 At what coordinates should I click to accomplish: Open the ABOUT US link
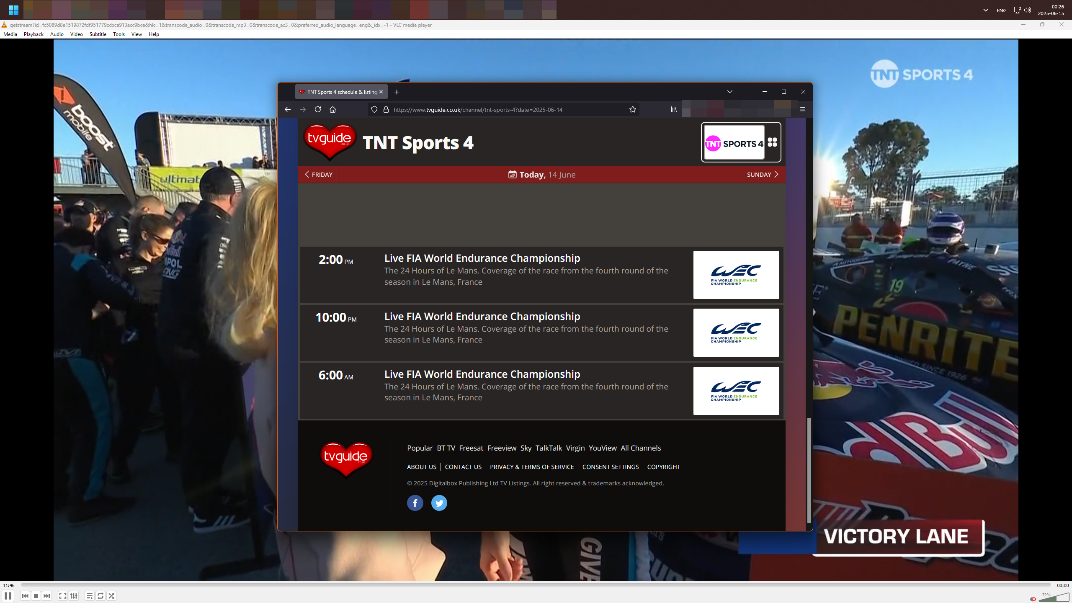[x=422, y=467]
